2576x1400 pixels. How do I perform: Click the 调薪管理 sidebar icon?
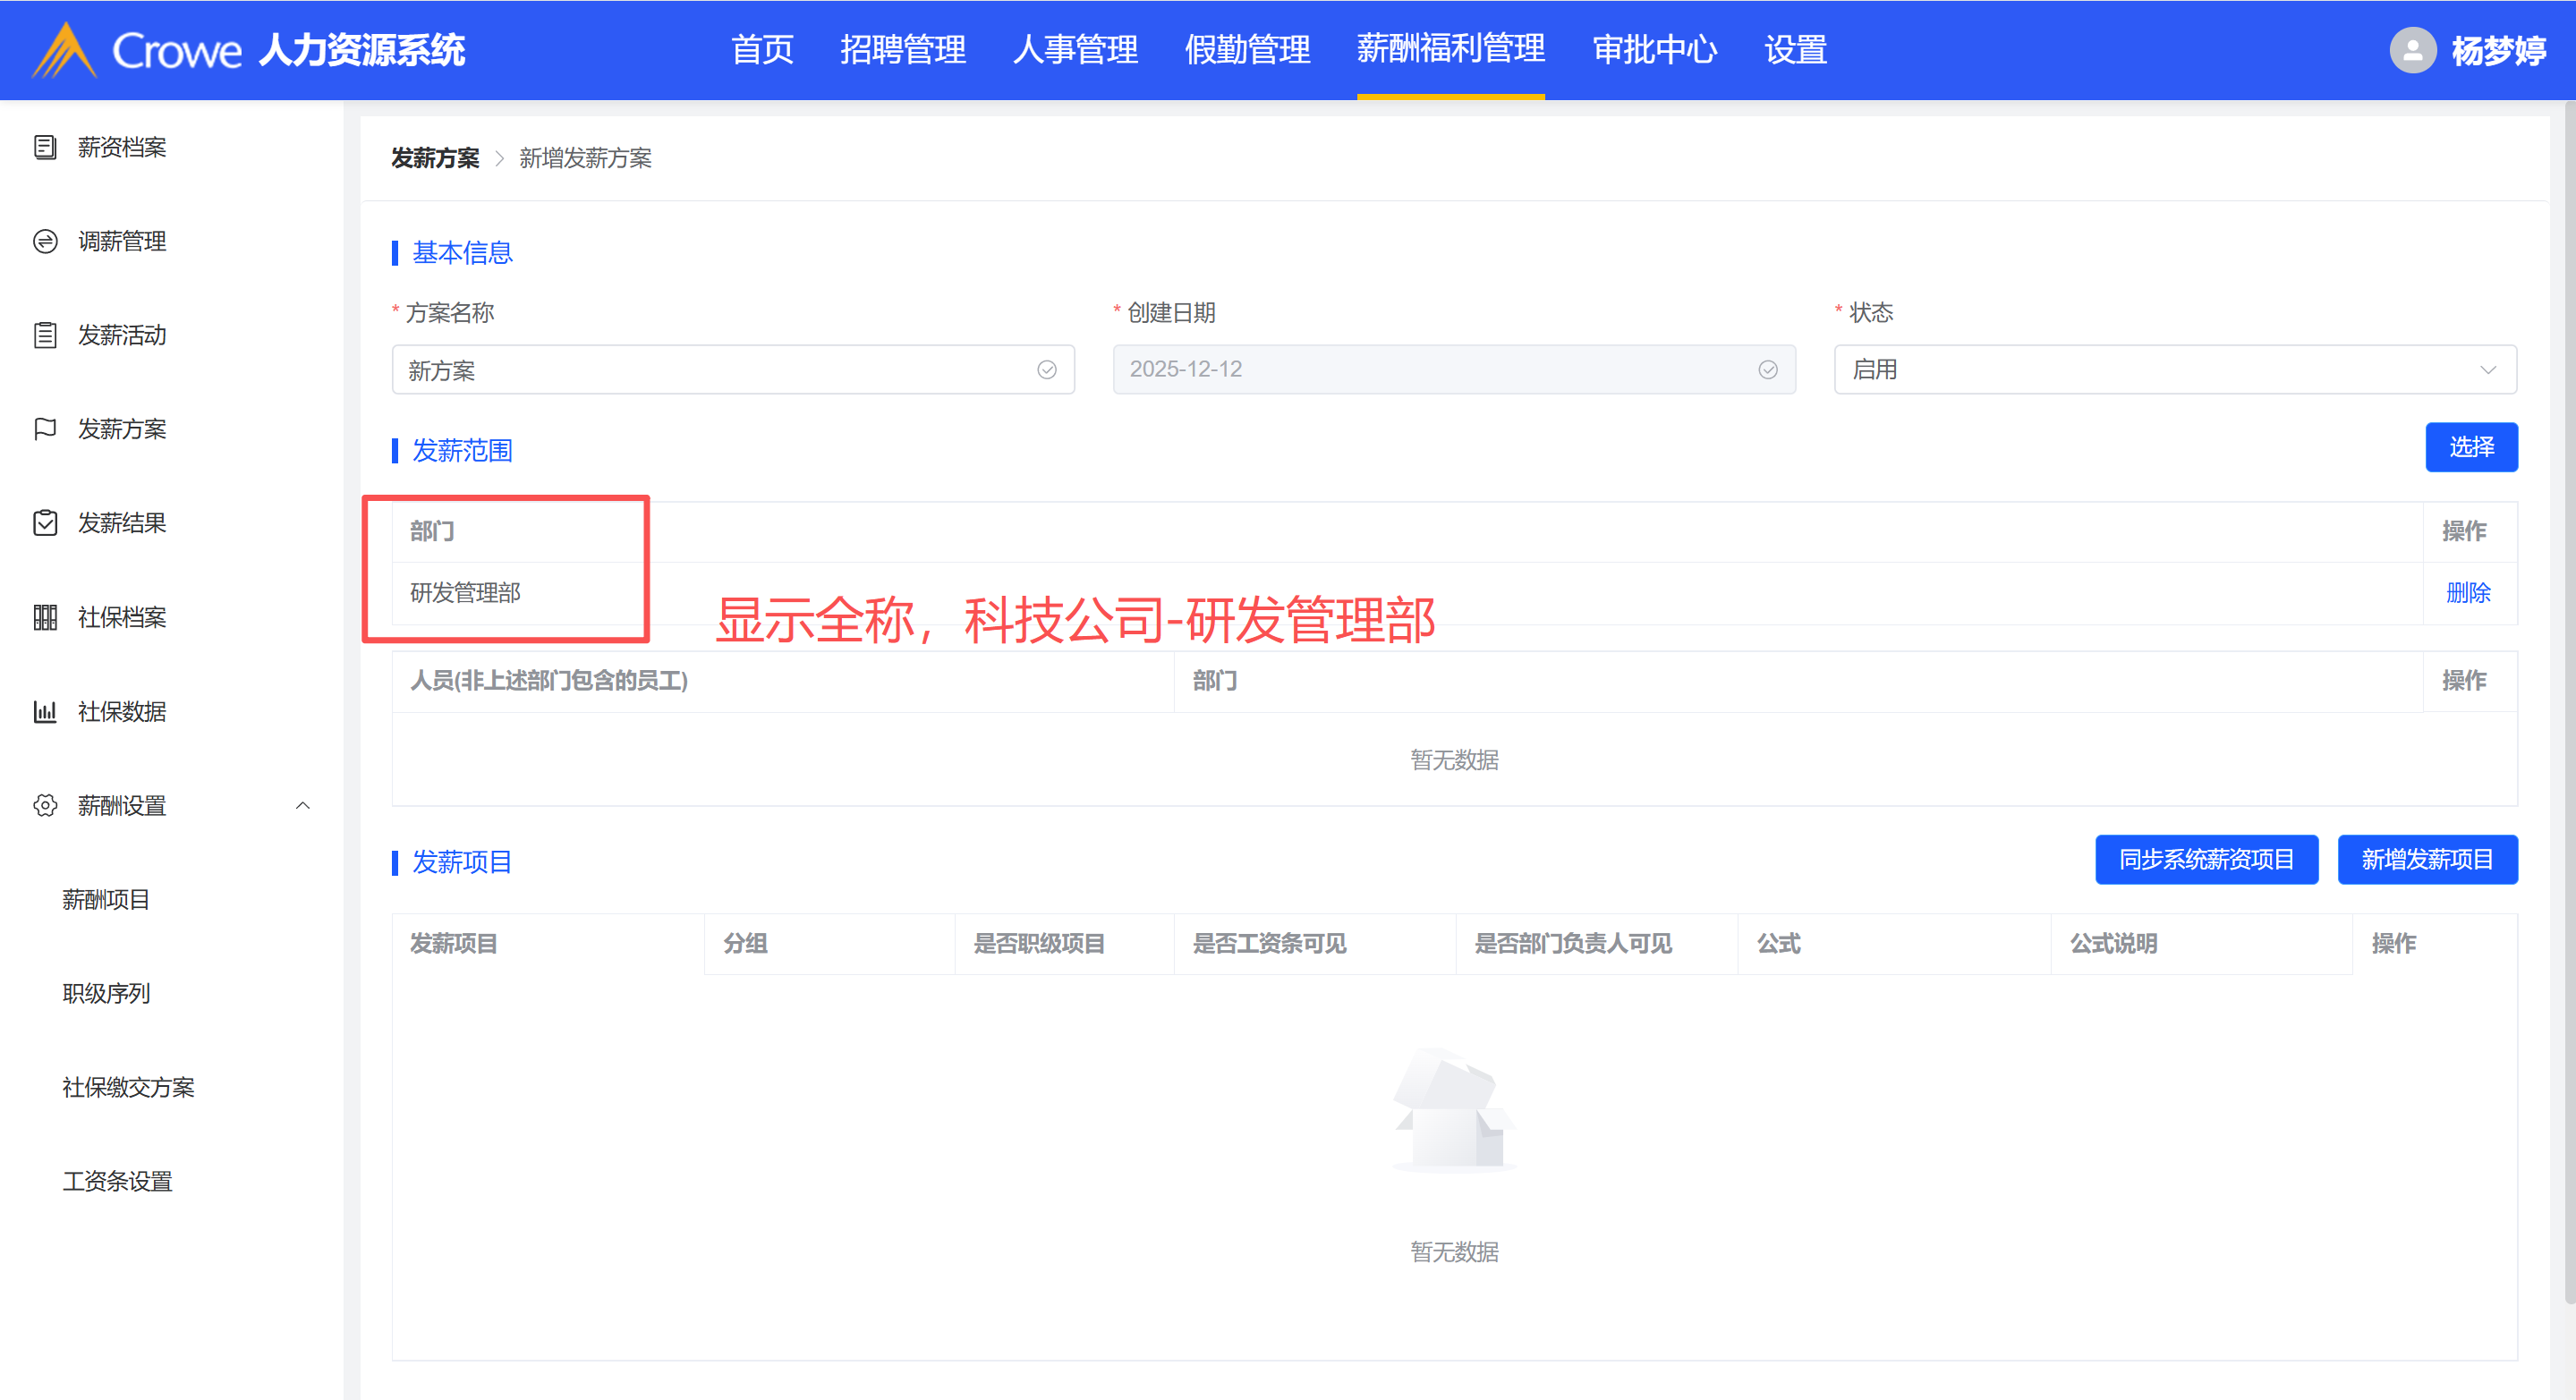[45, 241]
